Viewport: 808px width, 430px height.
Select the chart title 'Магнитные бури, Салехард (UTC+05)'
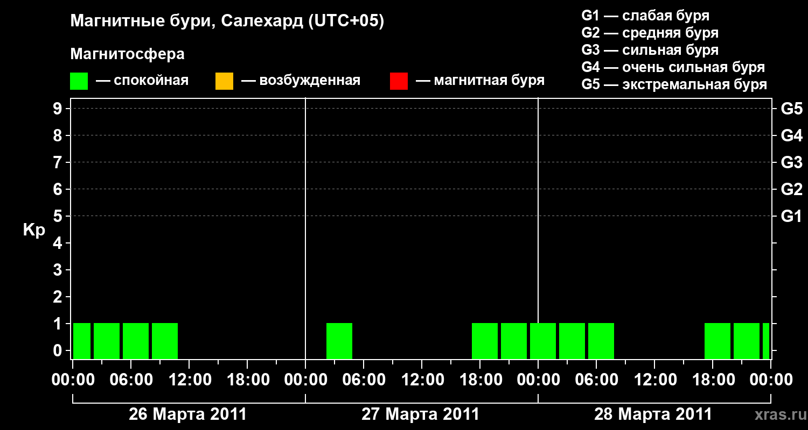(227, 21)
